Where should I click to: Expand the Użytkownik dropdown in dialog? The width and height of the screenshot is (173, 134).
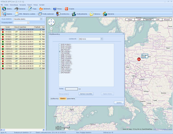(102, 39)
